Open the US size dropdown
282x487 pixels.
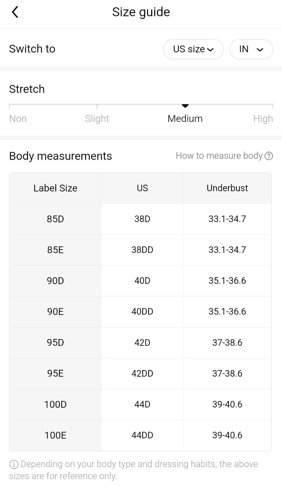(193, 49)
